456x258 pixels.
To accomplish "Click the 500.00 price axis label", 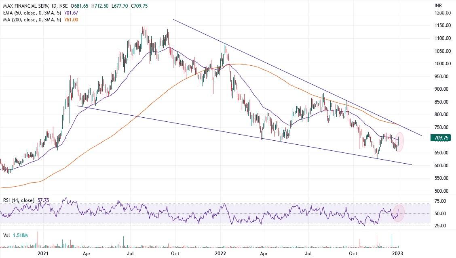I will [442, 191].
